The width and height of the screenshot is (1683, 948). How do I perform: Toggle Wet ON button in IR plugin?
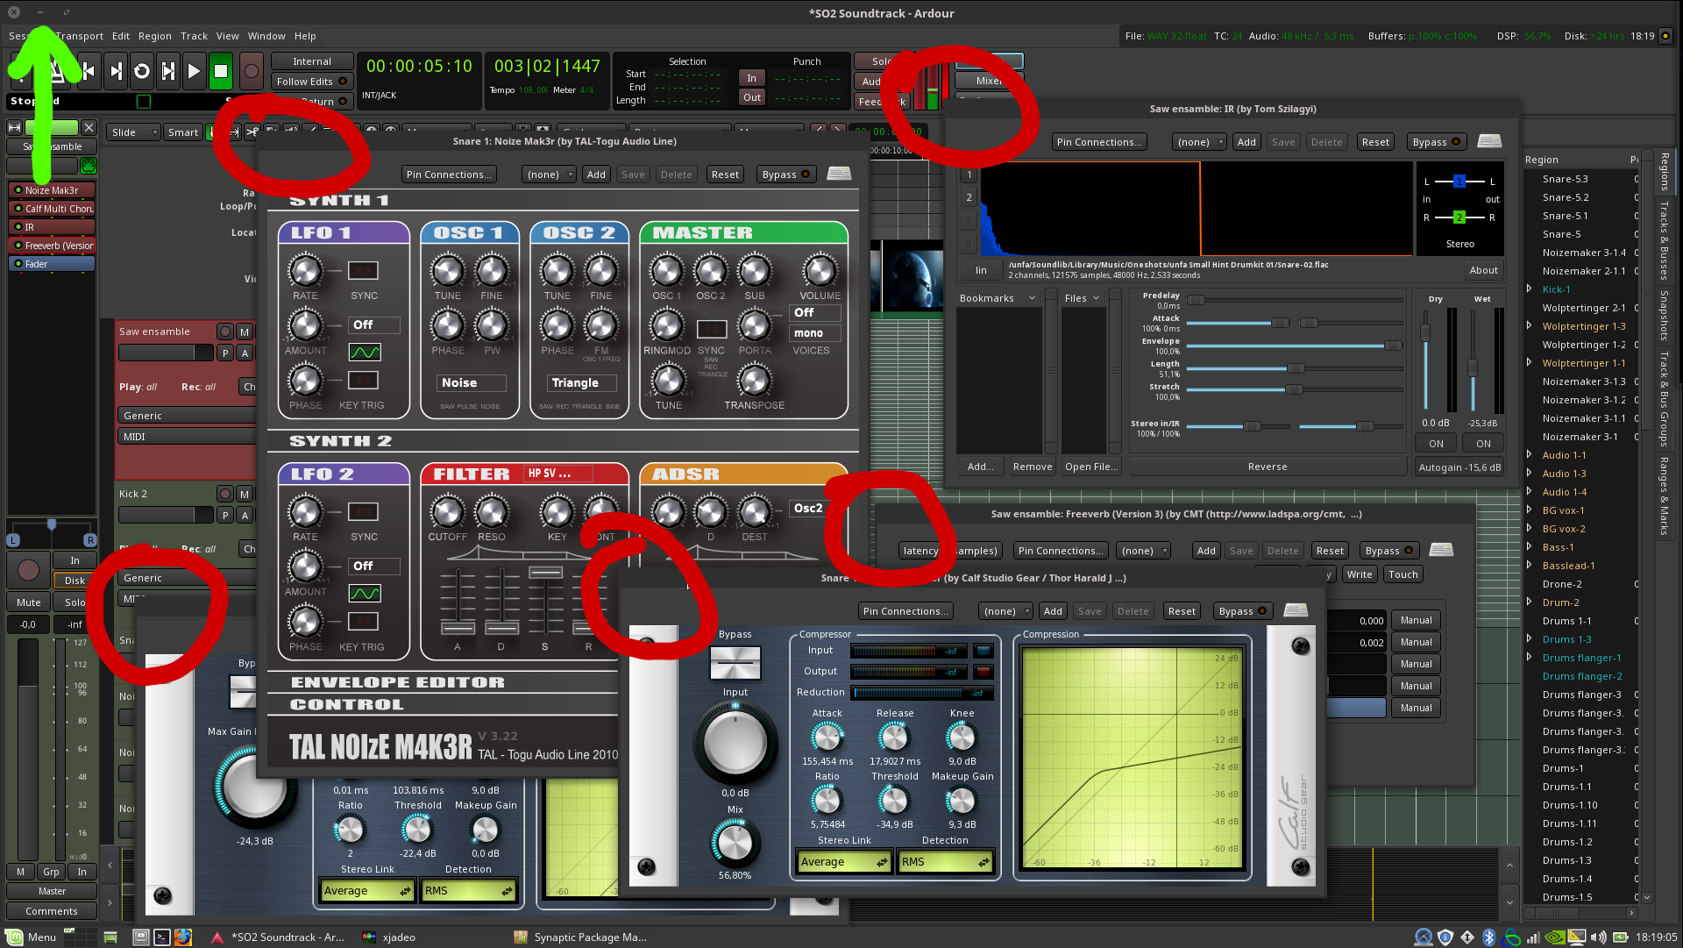(1483, 444)
